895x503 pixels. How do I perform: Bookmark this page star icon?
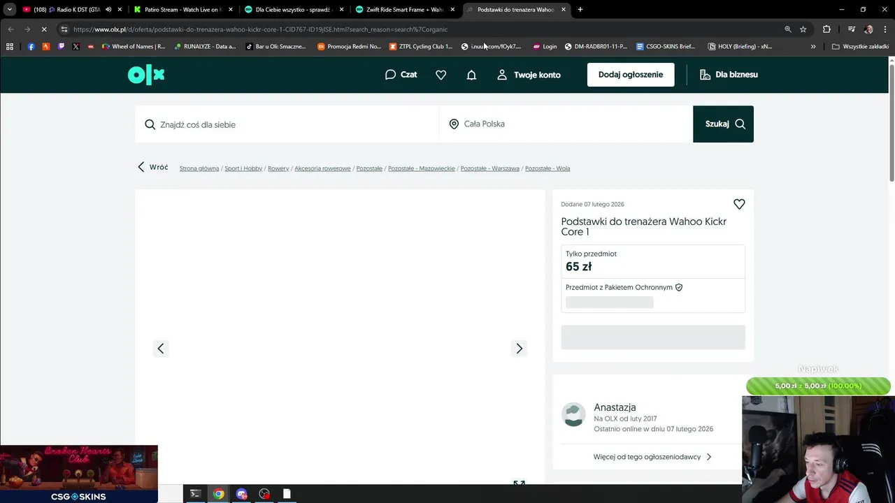[803, 29]
